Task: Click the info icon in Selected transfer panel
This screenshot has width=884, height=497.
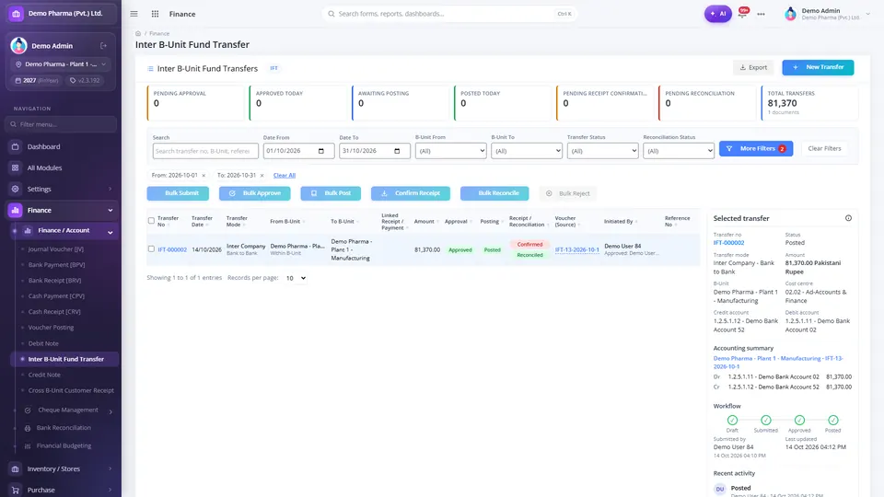Action: tap(848, 218)
